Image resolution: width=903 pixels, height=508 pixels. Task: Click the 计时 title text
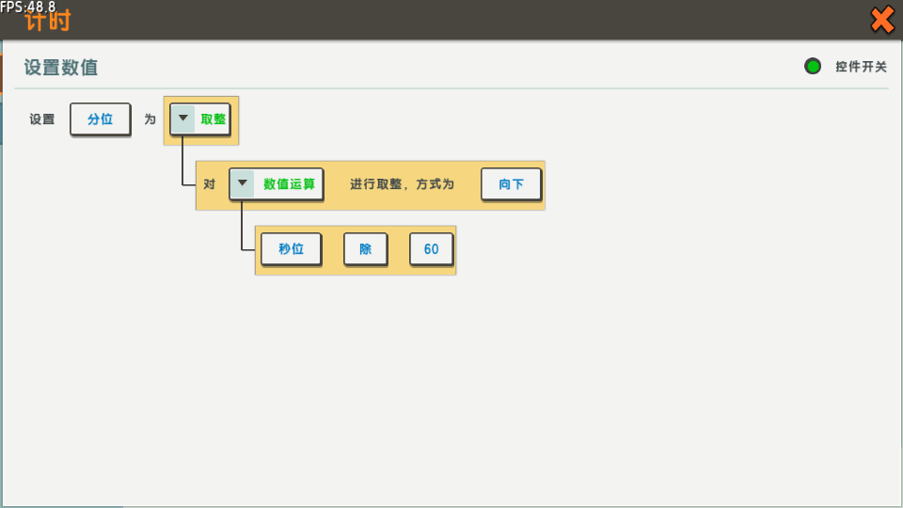click(48, 22)
